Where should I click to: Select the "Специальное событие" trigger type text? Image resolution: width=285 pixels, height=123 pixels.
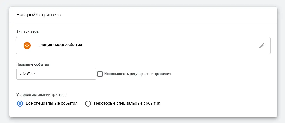tap(60, 45)
